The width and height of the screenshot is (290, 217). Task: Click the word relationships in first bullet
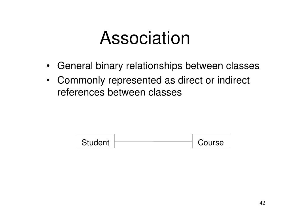point(154,66)
